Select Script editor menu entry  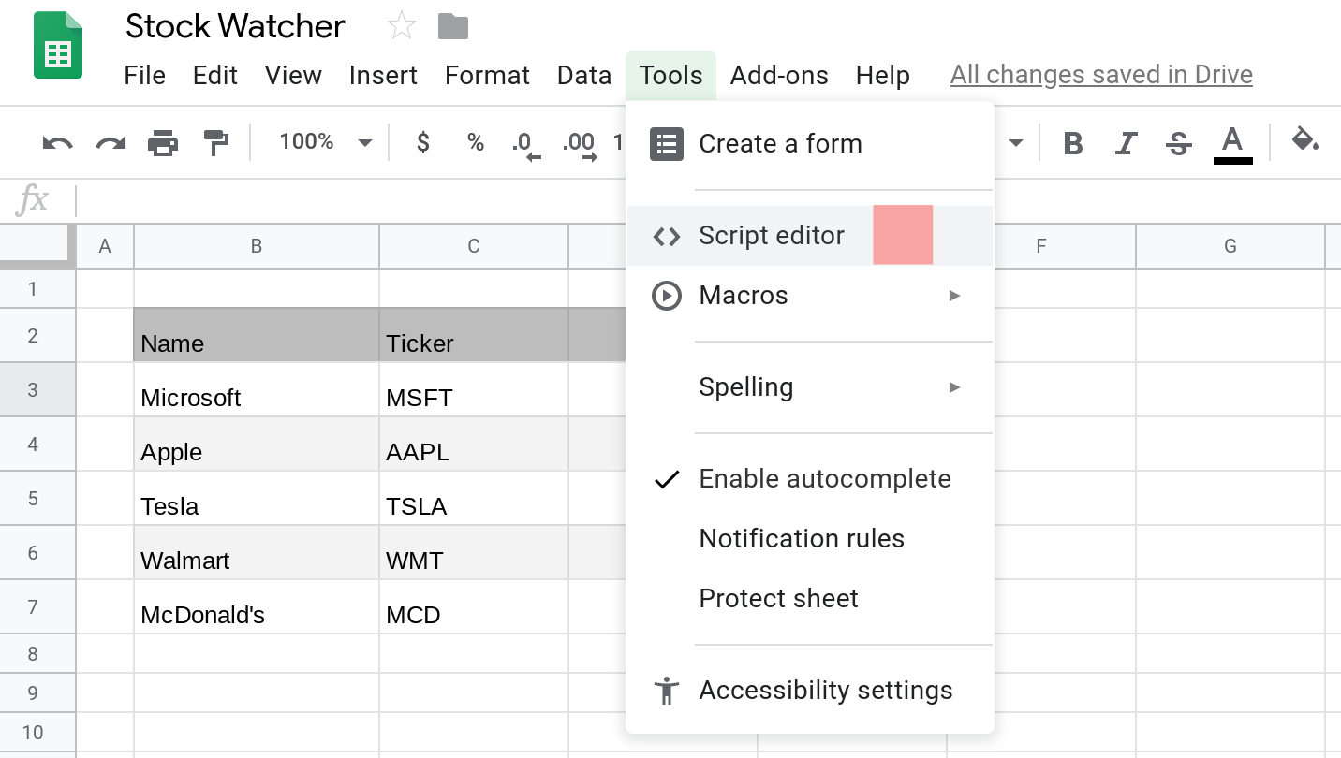809,236
